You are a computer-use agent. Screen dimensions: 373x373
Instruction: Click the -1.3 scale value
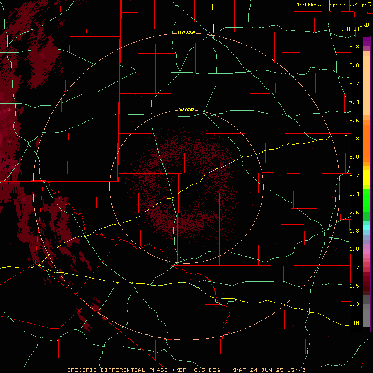click(x=353, y=304)
